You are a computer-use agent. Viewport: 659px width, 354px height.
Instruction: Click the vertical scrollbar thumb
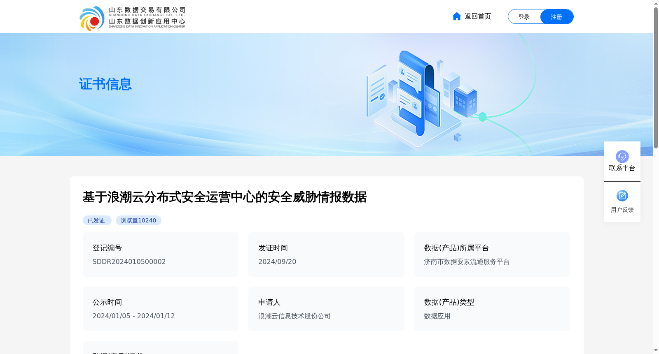[x=656, y=78]
